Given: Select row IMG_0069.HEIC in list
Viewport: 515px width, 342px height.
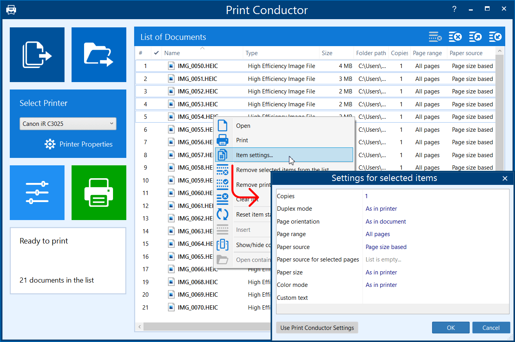Looking at the screenshot, I should click(x=203, y=294).
